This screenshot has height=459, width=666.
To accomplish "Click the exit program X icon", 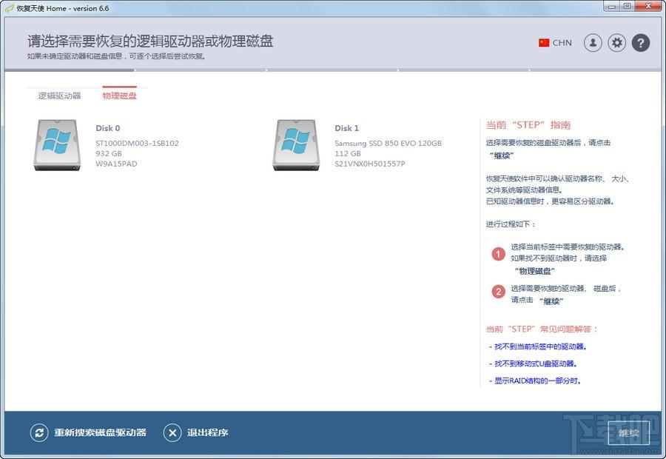I will click(x=172, y=433).
